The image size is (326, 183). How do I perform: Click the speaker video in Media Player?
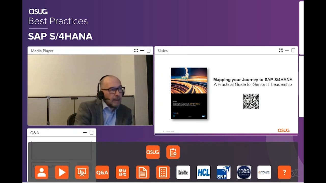(x=90, y=90)
